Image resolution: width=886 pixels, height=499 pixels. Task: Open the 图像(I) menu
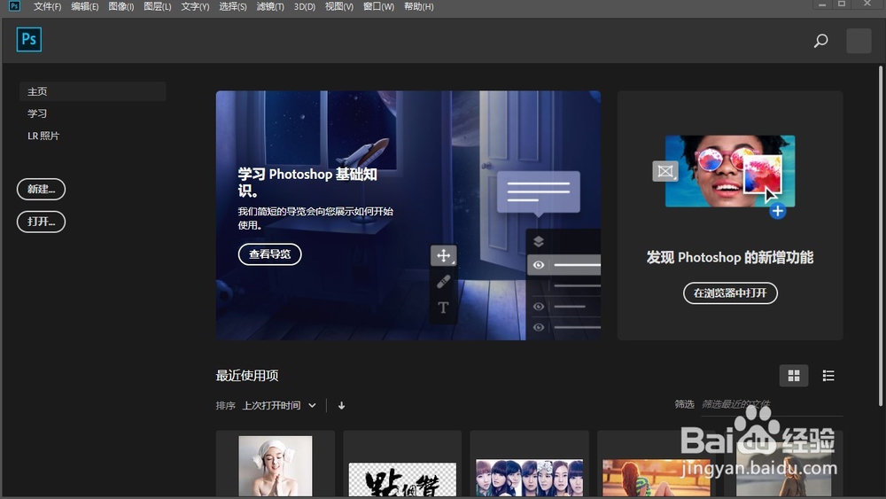point(120,7)
